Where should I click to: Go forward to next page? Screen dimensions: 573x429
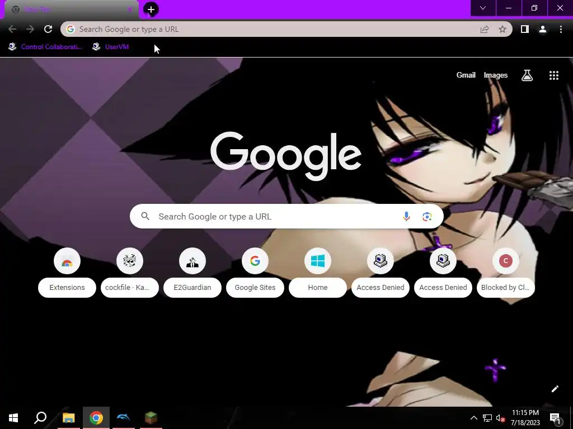(x=30, y=29)
